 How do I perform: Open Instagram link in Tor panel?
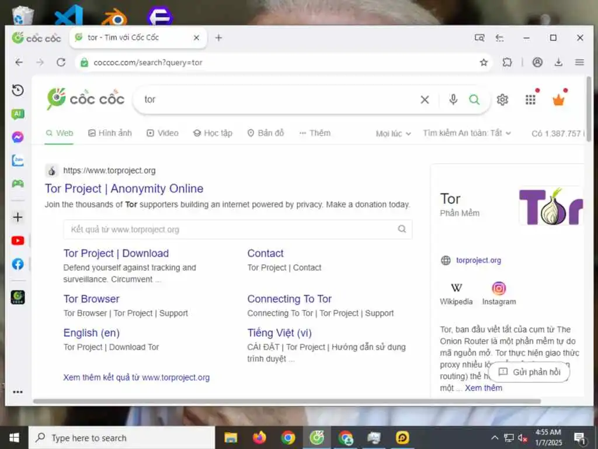[x=499, y=294]
